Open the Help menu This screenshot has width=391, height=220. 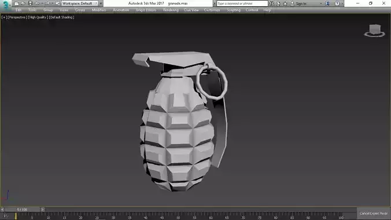pos(267,10)
